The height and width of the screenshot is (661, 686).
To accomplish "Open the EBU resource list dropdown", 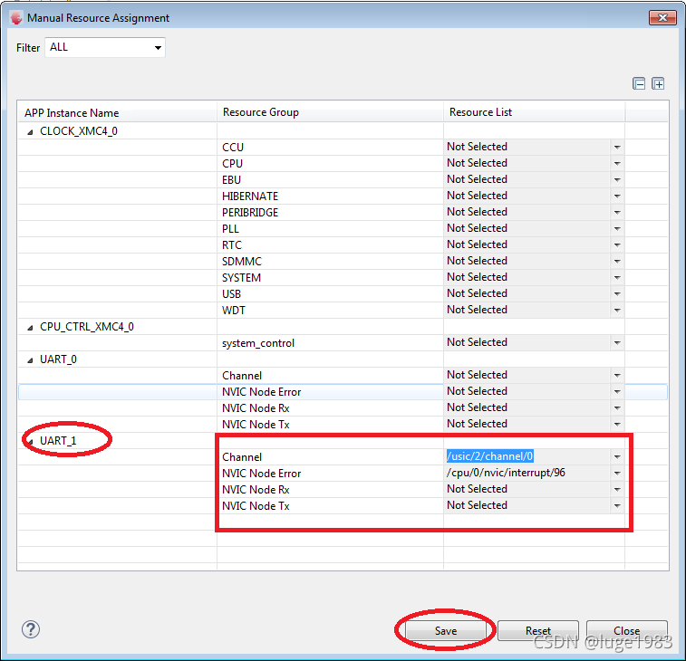I will tap(617, 179).
